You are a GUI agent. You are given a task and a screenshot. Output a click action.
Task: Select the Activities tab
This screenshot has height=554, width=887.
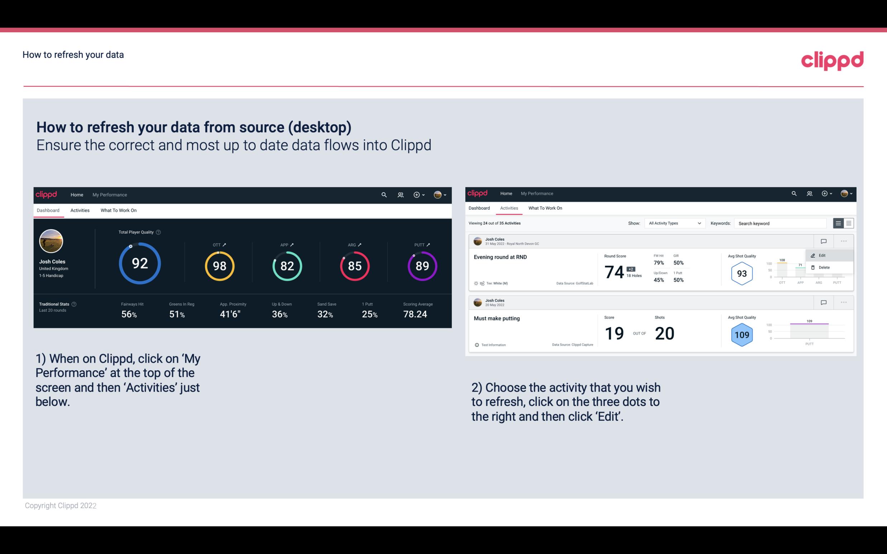coord(79,210)
